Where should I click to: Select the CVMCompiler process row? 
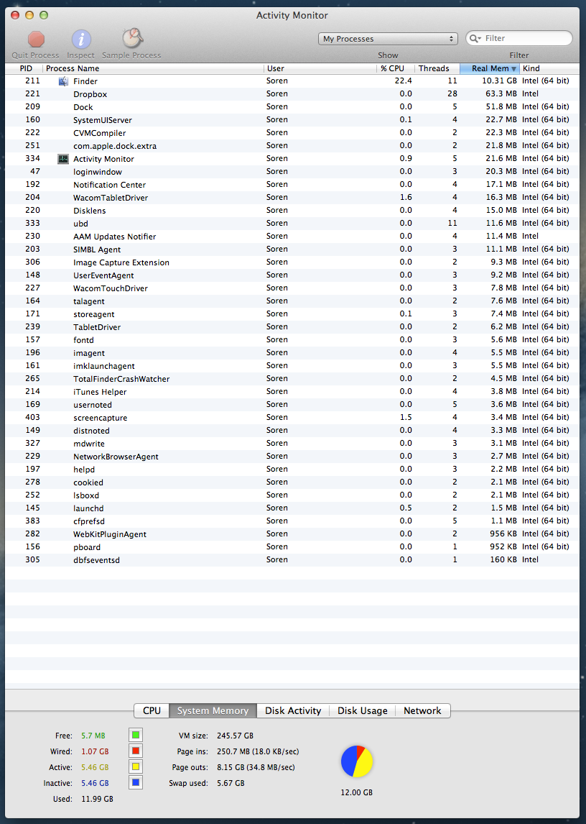tap(292, 133)
